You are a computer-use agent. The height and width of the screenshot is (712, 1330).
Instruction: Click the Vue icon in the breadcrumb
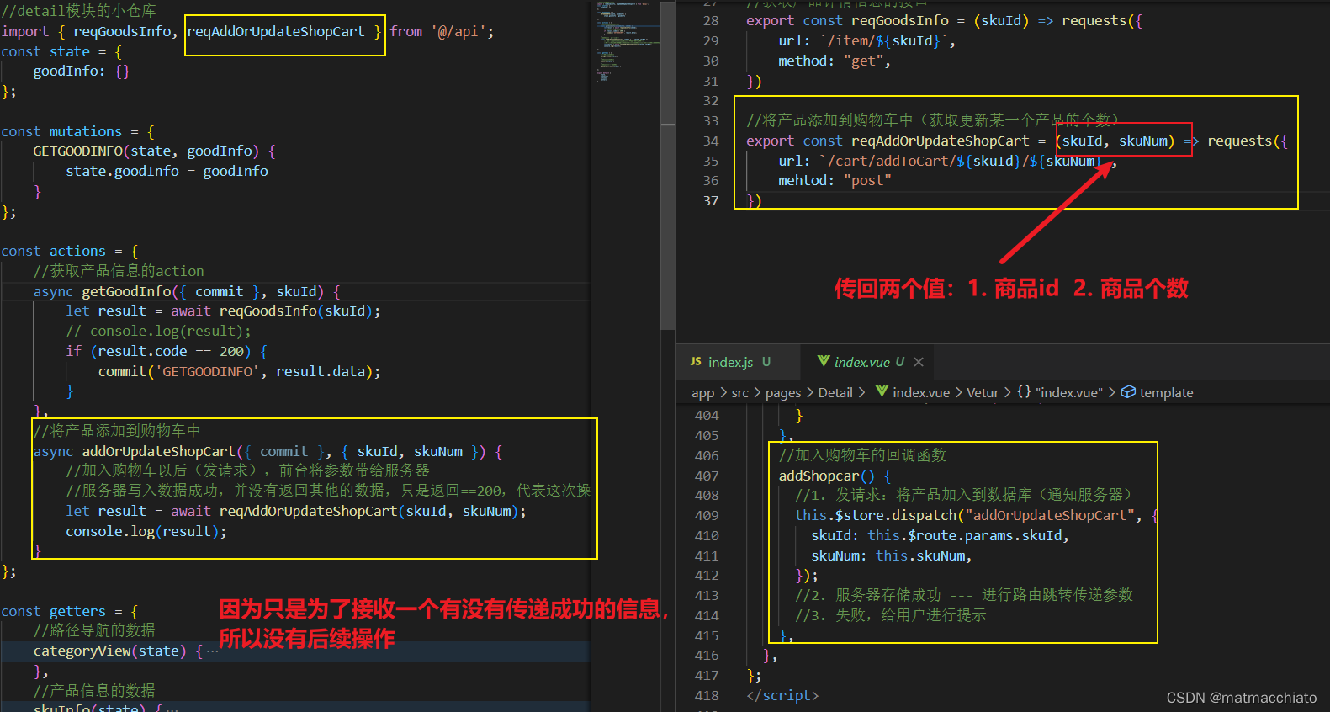tap(882, 392)
